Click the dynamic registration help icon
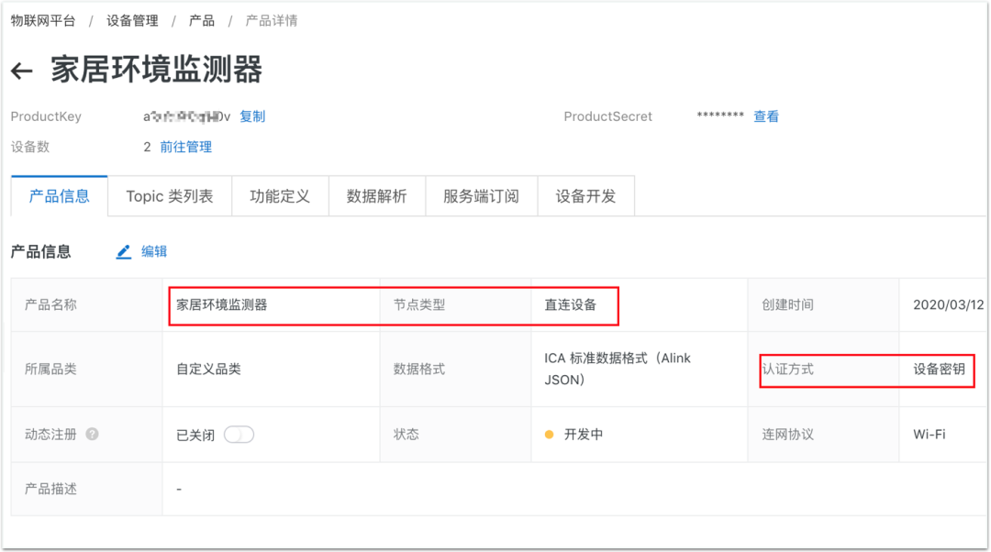Screen dimensions: 991x552 click(x=92, y=435)
